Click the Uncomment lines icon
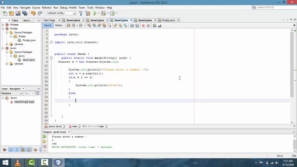The height and width of the screenshot is (167, 297). point(160,26)
